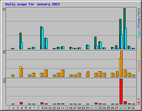This screenshot has height=111, width=142.
Task: Click the day label 29 on the axis
Action: [125, 108]
